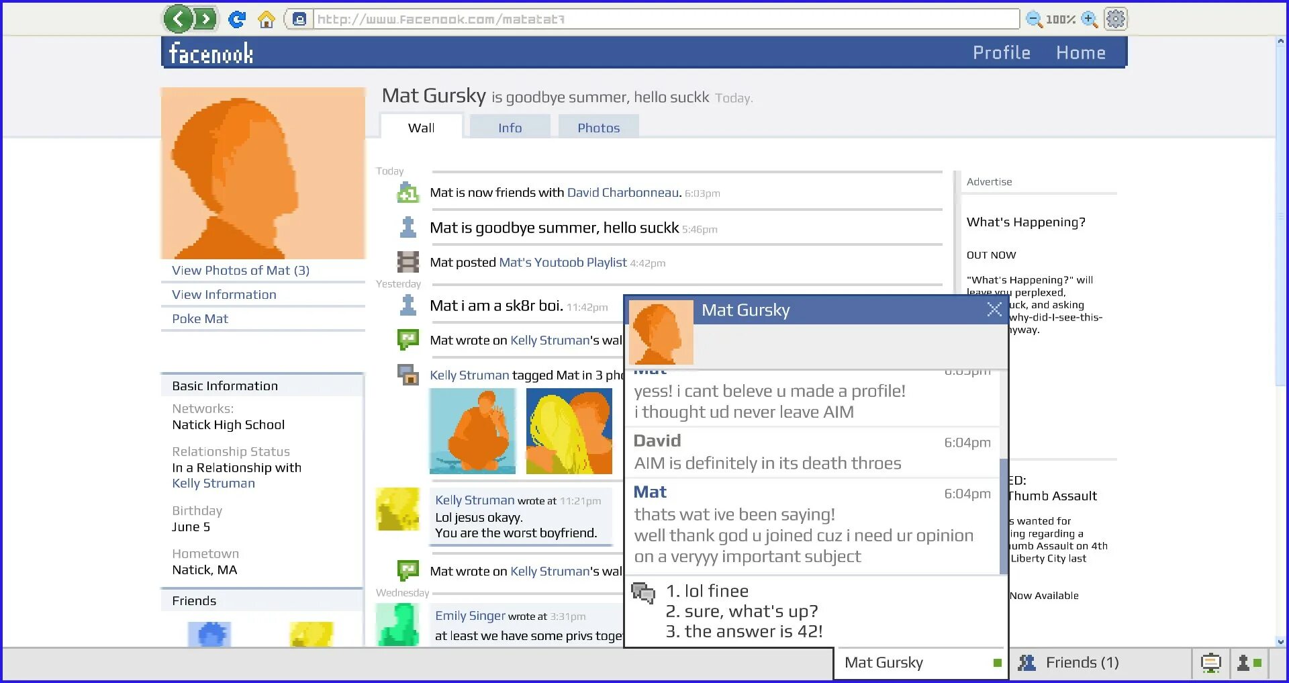Click the friends icon beside Friends (1)

point(1027,663)
